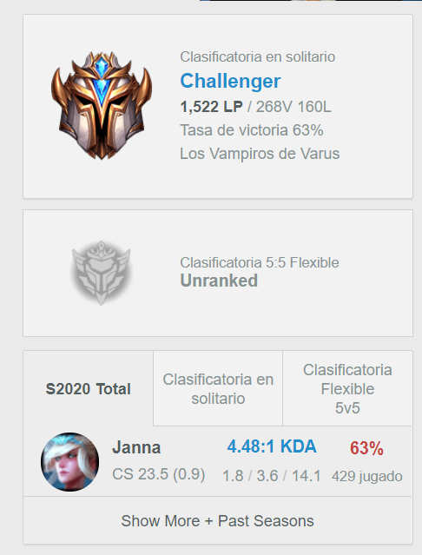Click the 1,522 LP points text

[211, 107]
